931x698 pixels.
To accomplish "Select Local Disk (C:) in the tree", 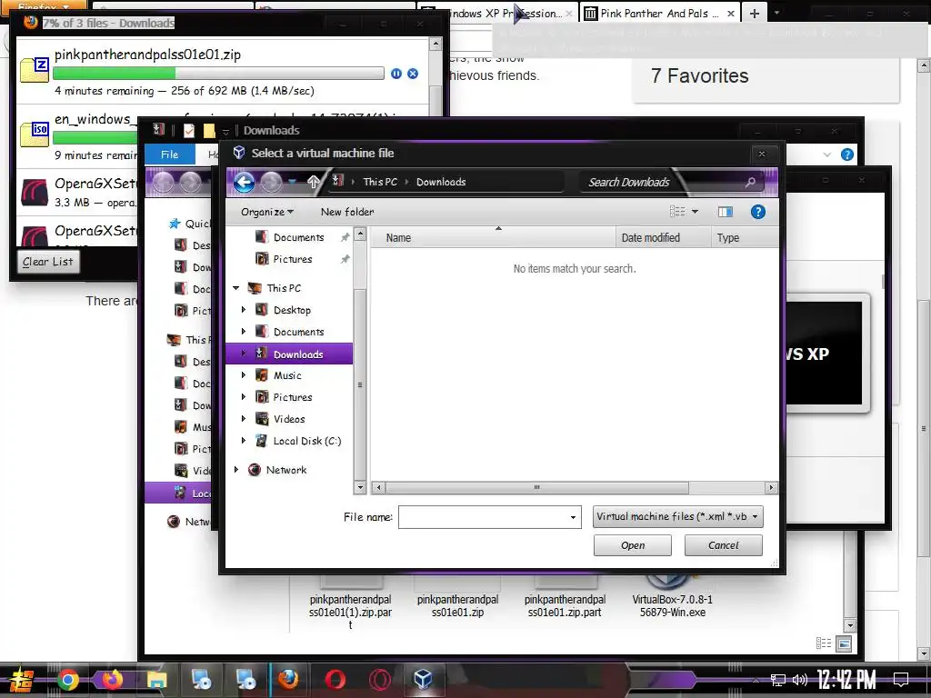I will (307, 441).
